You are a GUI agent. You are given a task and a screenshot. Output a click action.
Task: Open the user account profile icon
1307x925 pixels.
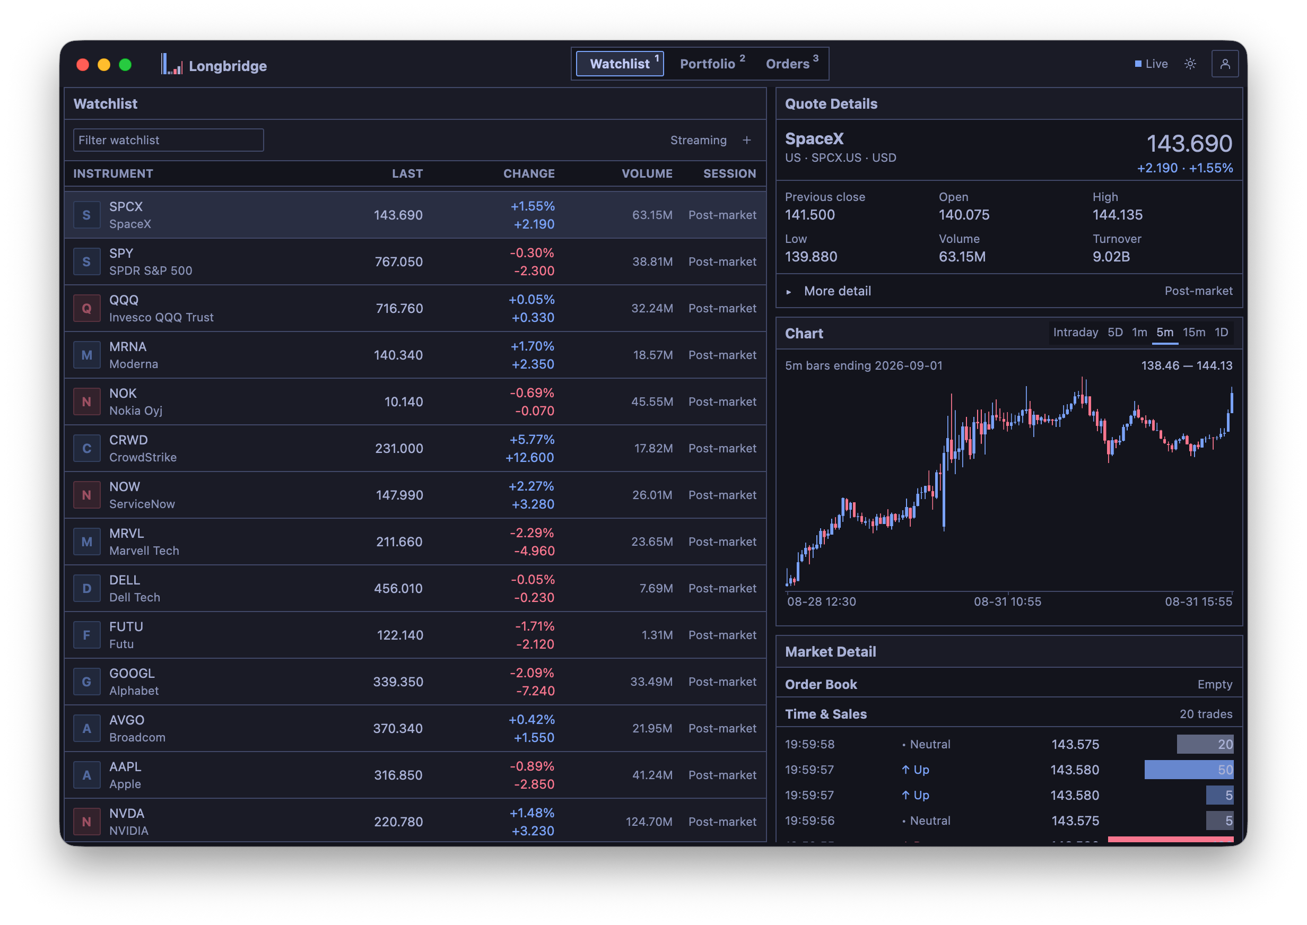coord(1224,64)
